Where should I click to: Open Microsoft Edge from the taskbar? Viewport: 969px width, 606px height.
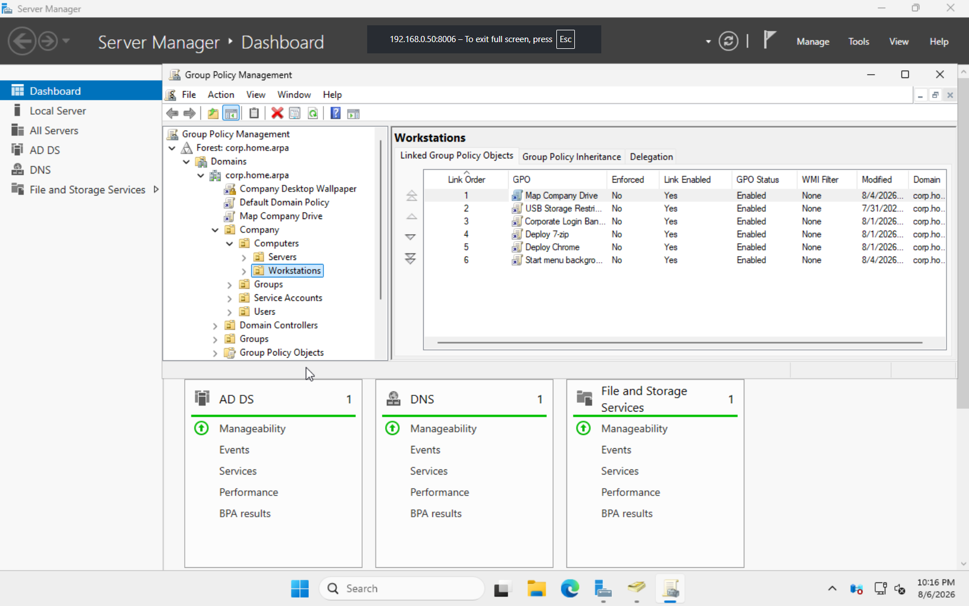(x=570, y=589)
